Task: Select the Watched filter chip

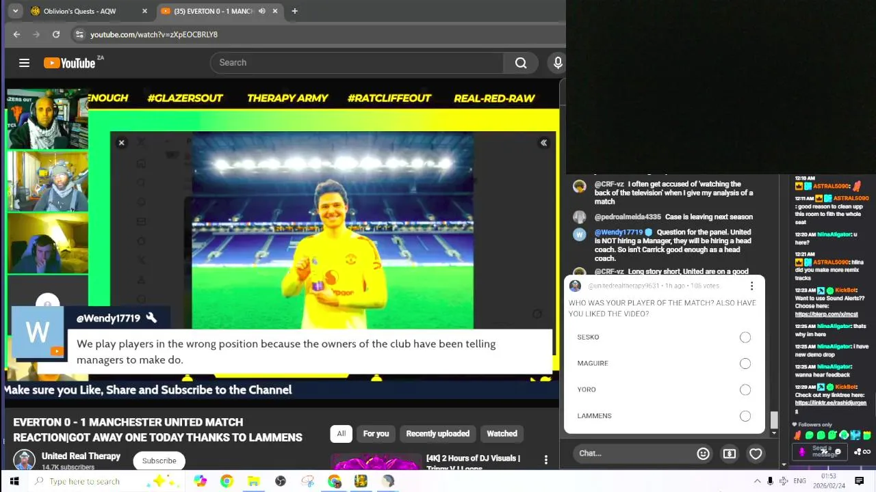Action: pos(502,433)
